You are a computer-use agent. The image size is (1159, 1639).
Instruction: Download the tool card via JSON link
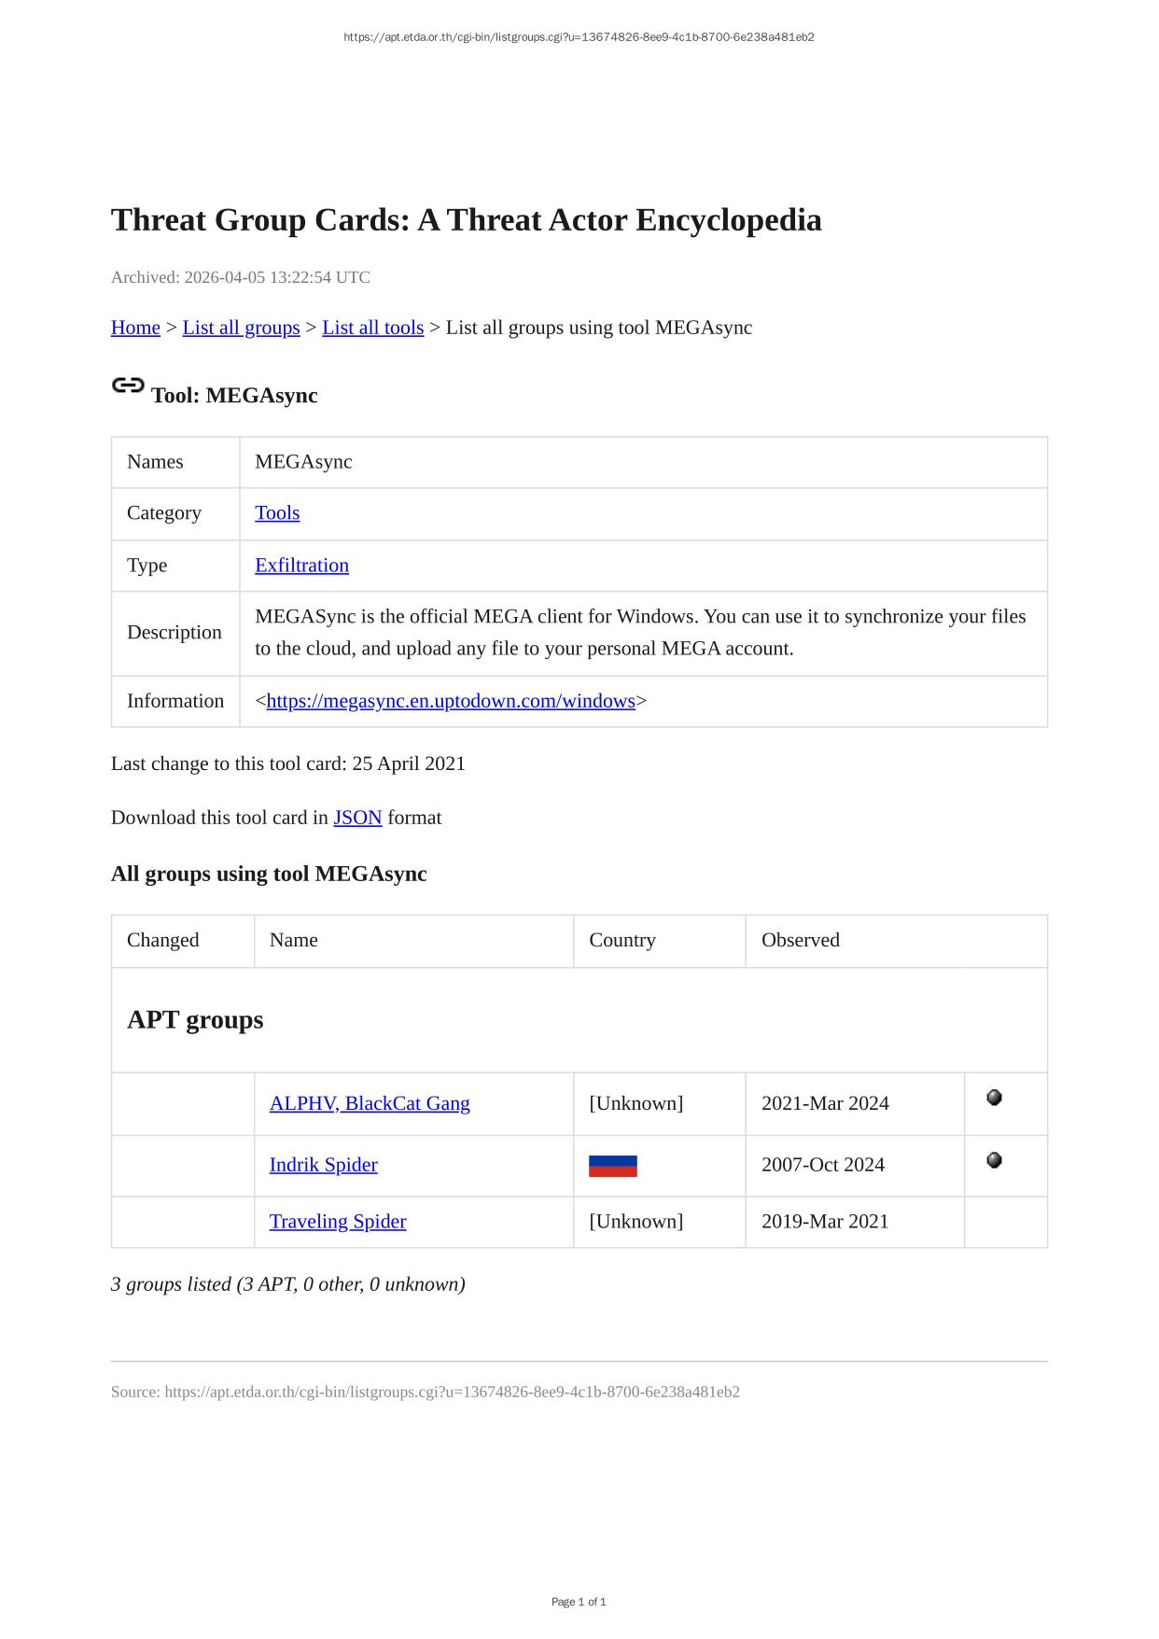coord(357,818)
